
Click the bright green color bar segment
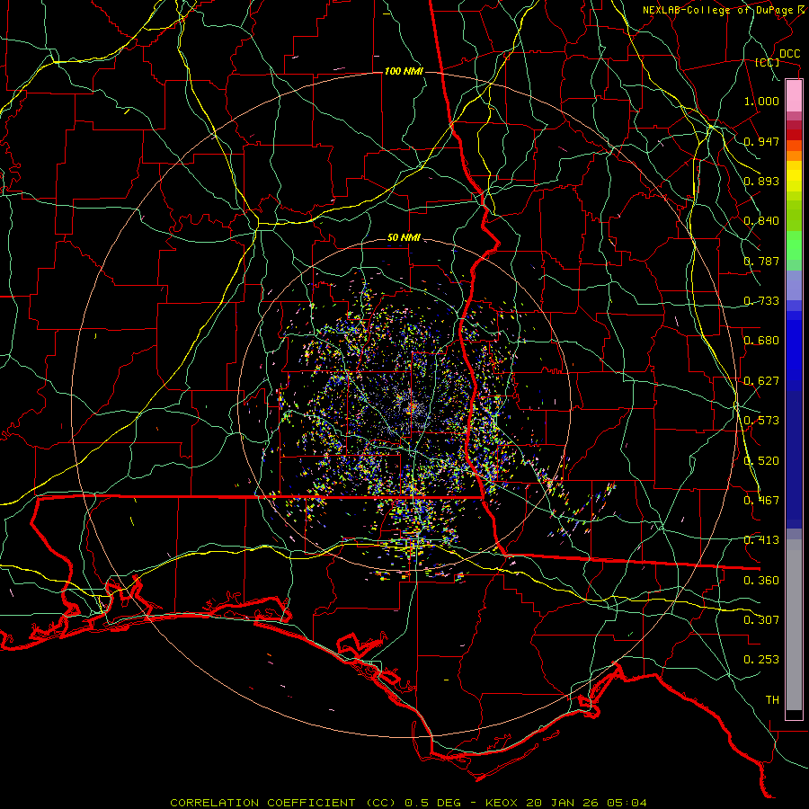click(794, 245)
